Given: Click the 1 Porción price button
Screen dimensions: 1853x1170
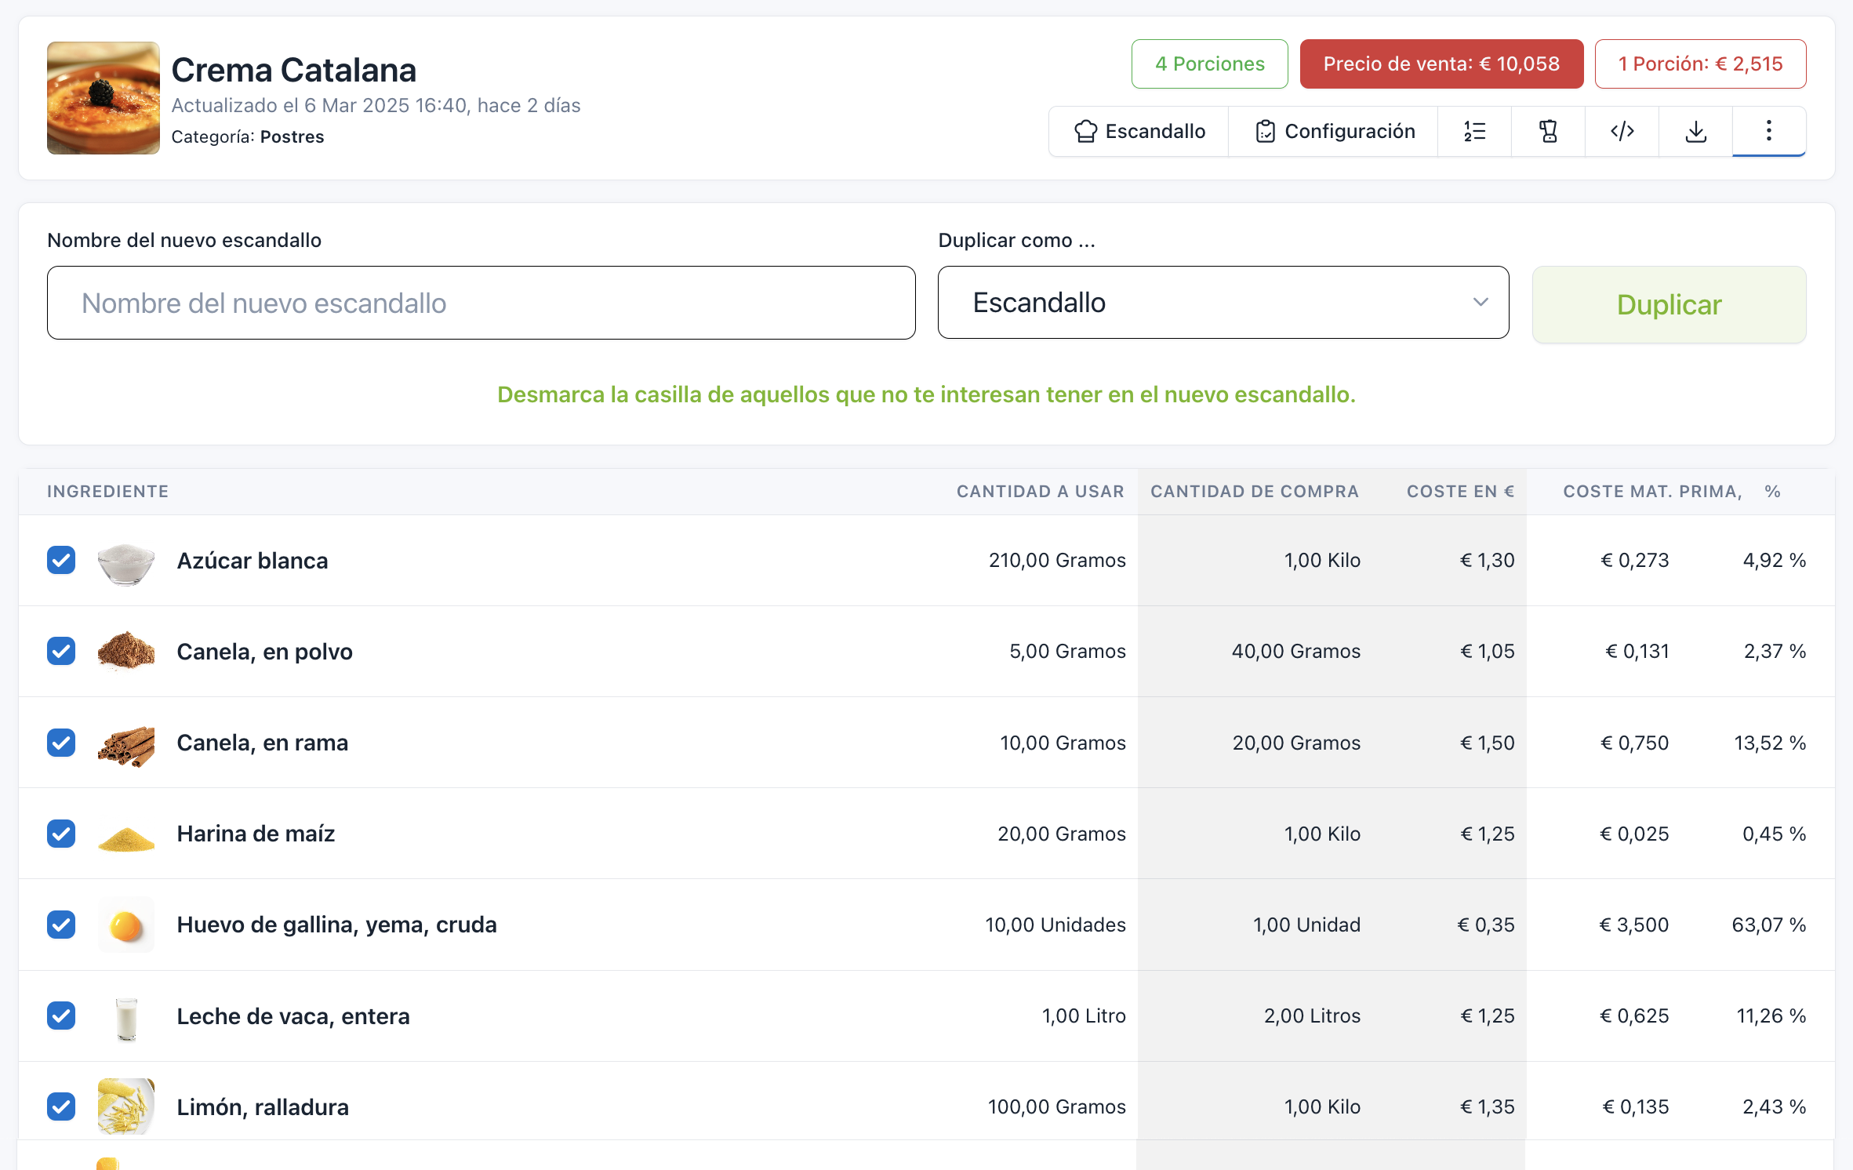Looking at the screenshot, I should [1700, 64].
